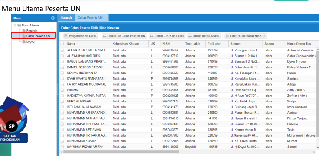
Task: Click parent name Fitrizal Tanjung
Action: pos(297,118)
